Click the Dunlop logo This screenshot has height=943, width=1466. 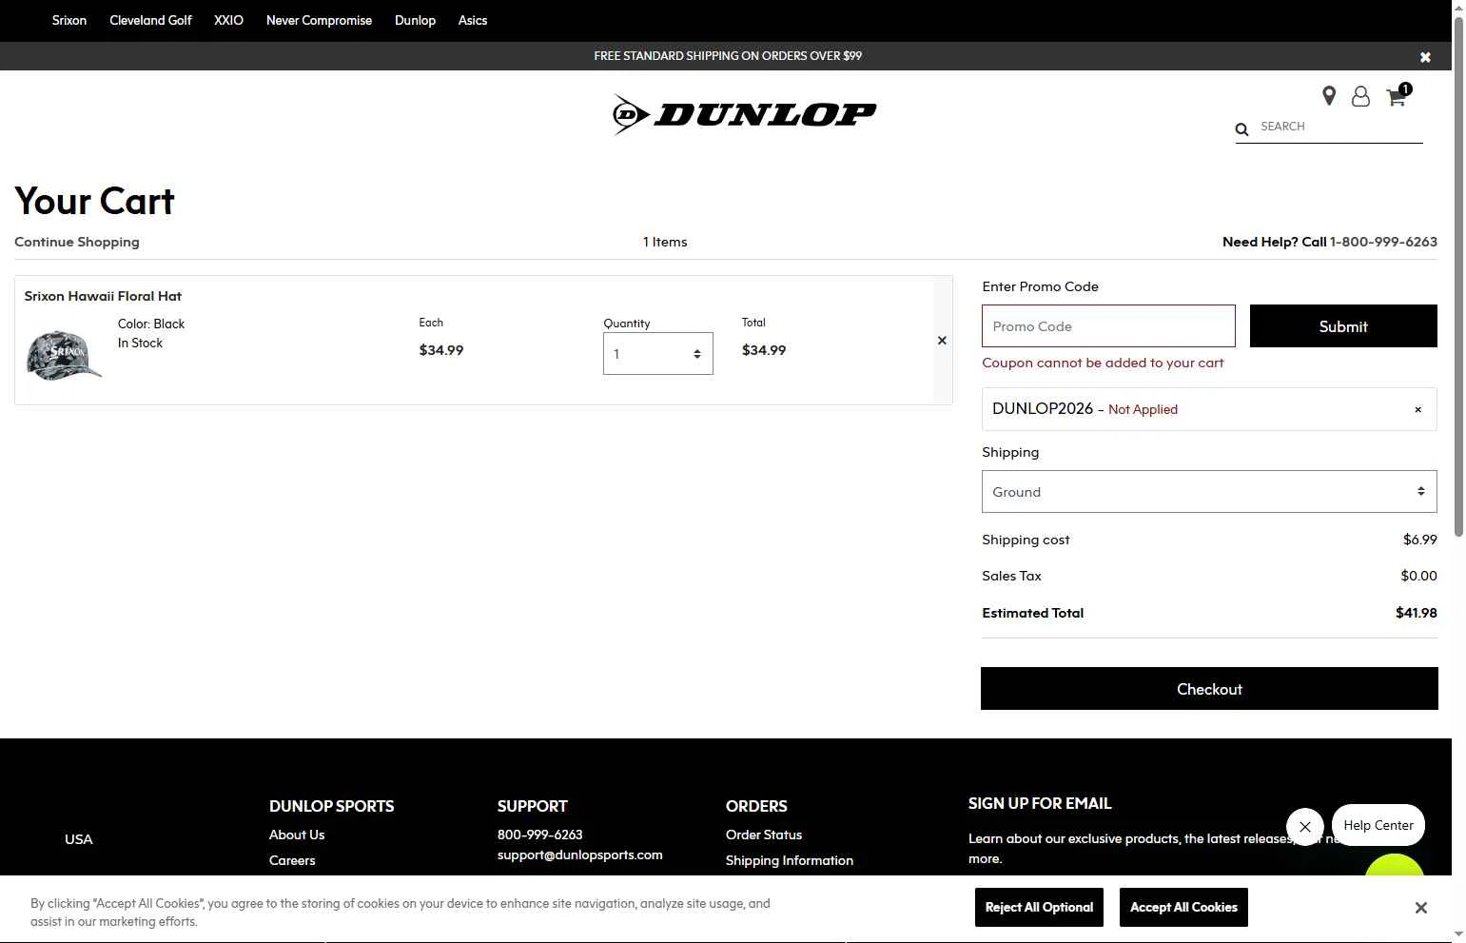744,114
